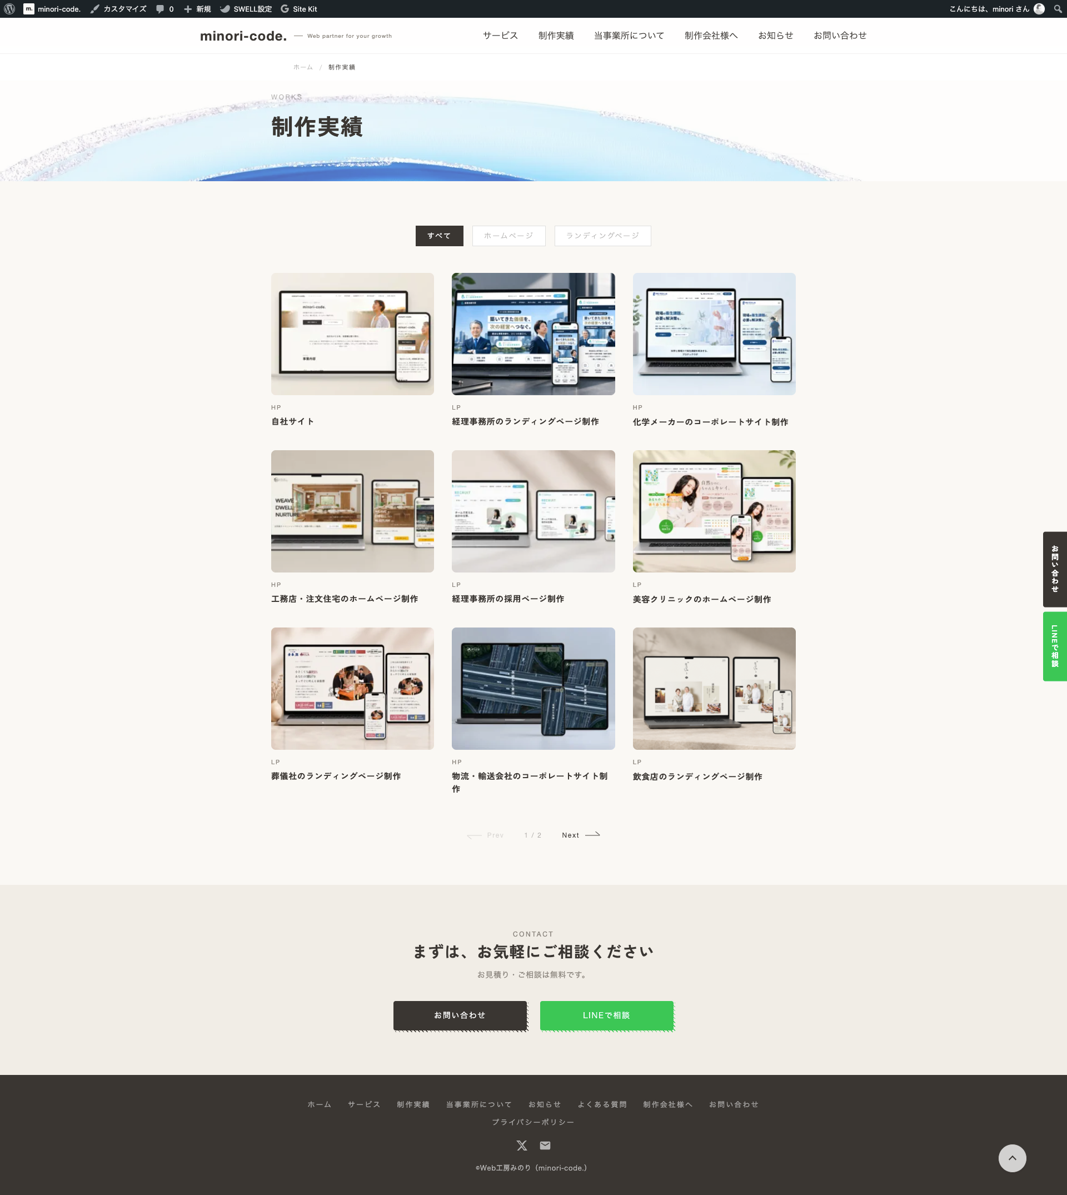This screenshot has width=1067, height=1195.
Task: Open the comments bubble in admin bar
Action: (x=164, y=9)
